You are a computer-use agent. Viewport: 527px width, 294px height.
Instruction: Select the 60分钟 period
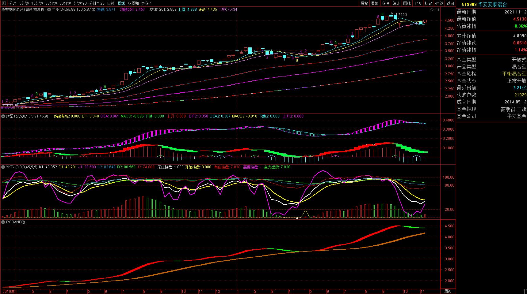65,3
